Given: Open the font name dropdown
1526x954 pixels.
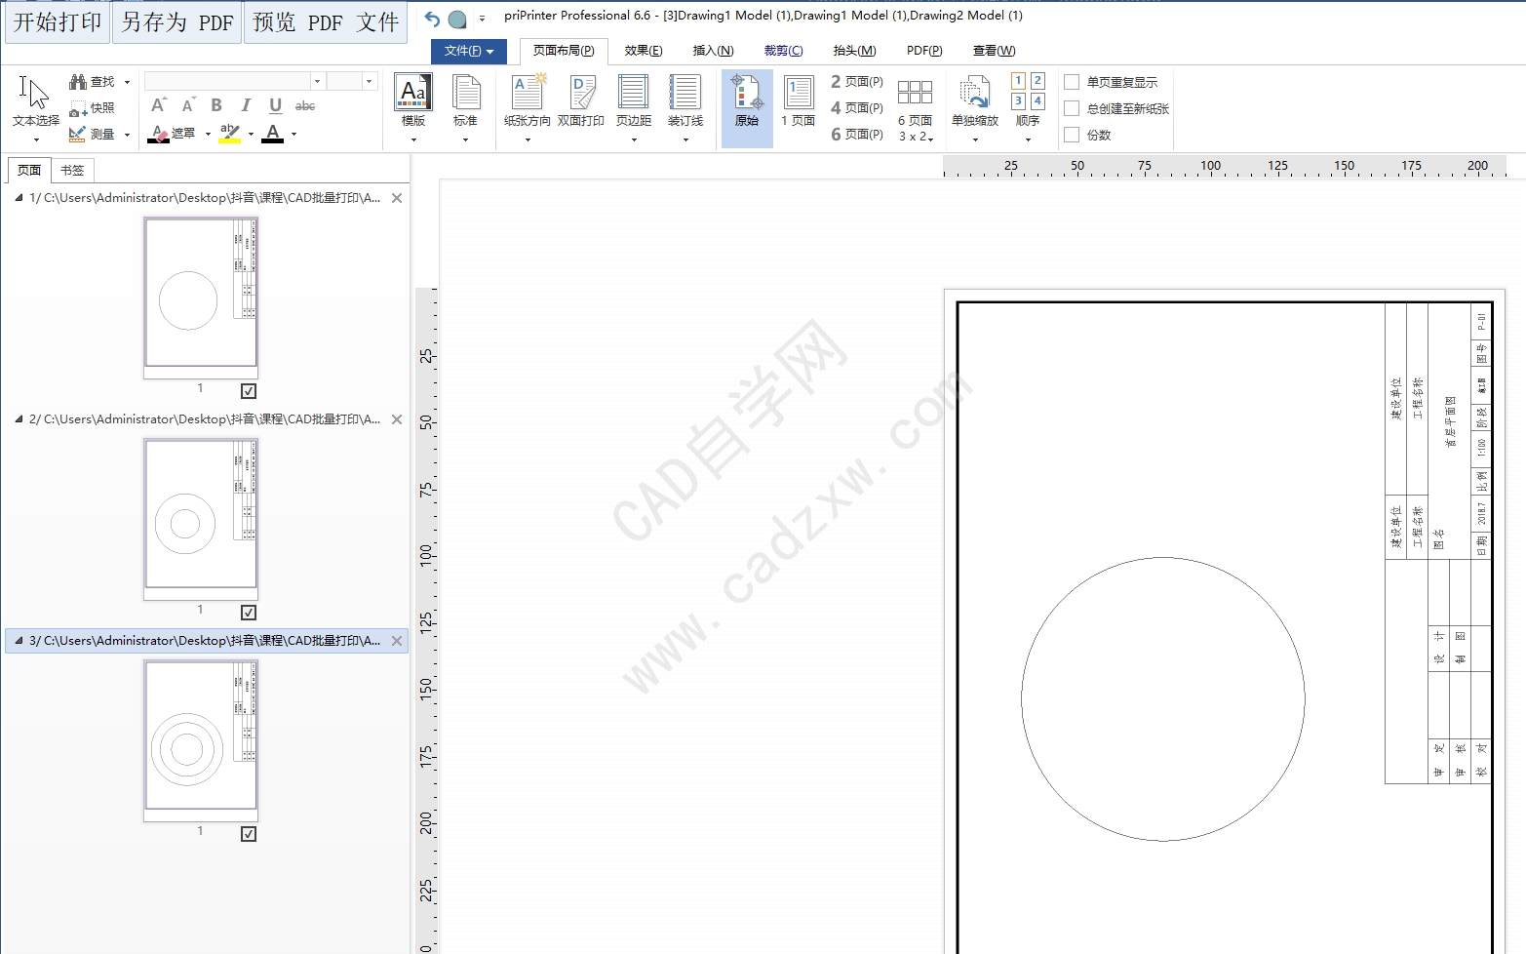Looking at the screenshot, I should tap(317, 81).
